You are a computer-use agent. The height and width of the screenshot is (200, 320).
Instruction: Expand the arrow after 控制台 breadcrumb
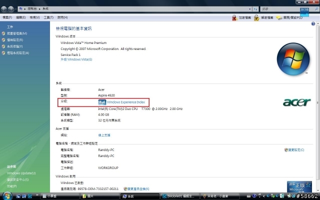pos(39,9)
